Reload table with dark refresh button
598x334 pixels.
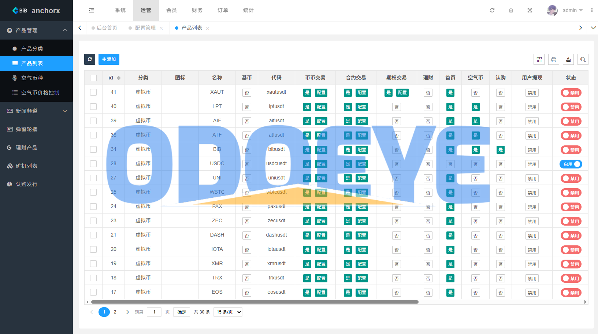[90, 59]
